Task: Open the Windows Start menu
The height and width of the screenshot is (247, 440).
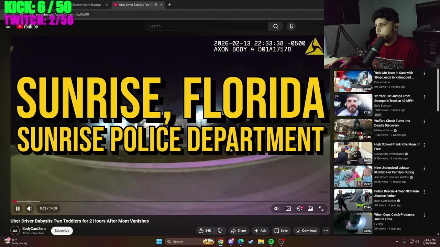Action: coord(159,242)
